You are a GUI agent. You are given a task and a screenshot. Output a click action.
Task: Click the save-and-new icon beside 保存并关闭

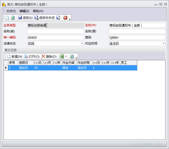point(58,18)
